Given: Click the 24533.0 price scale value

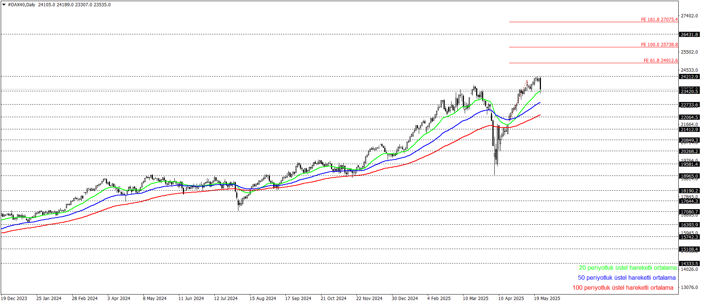Looking at the screenshot, I should point(689,70).
